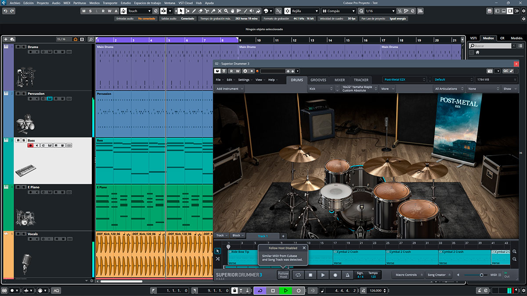Close the Follow Host Disabled popup
The width and height of the screenshot is (527, 296).
coord(304,248)
